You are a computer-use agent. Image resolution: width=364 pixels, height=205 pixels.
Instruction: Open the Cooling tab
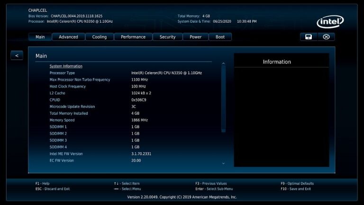(x=100, y=37)
